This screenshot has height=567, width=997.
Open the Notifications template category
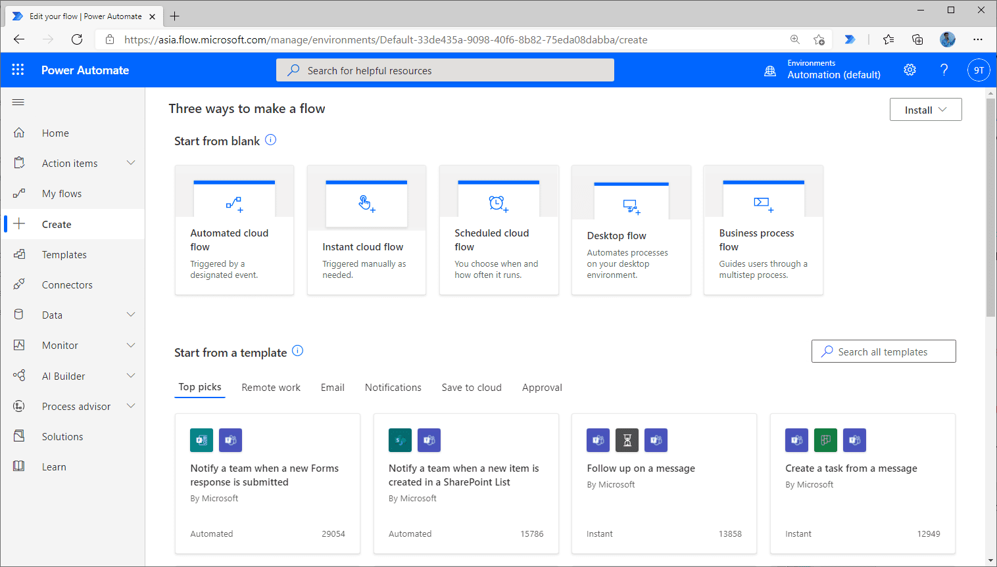tap(393, 387)
